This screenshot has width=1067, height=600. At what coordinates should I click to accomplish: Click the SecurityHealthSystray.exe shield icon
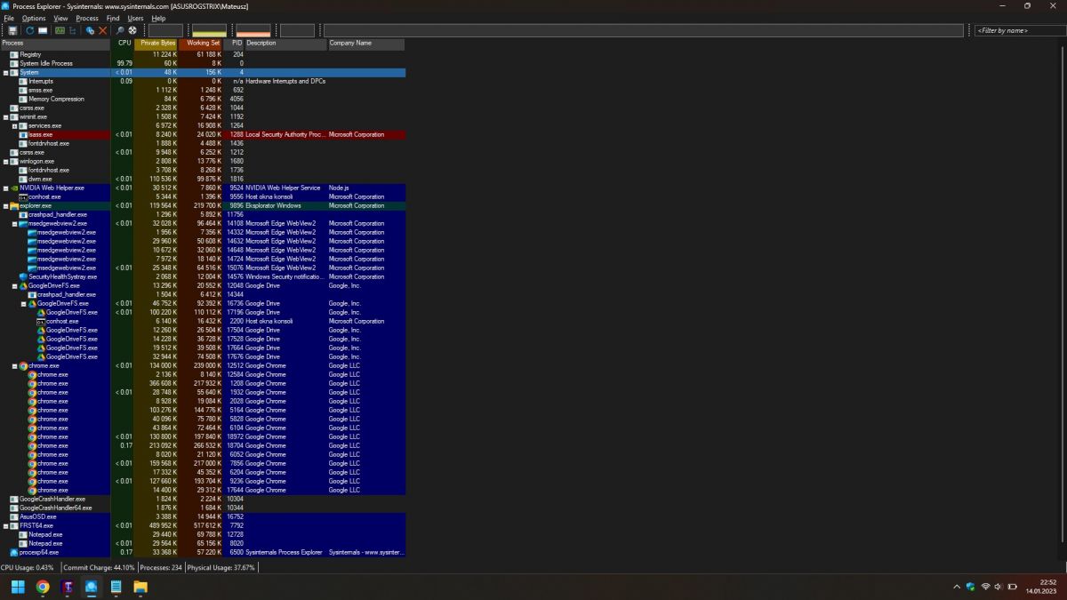tap(23, 276)
